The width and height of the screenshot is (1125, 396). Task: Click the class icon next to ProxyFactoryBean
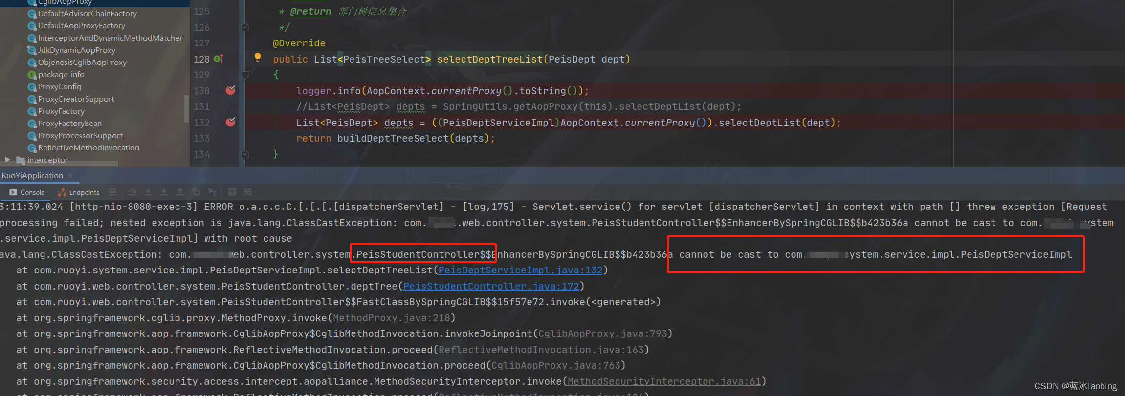point(32,124)
